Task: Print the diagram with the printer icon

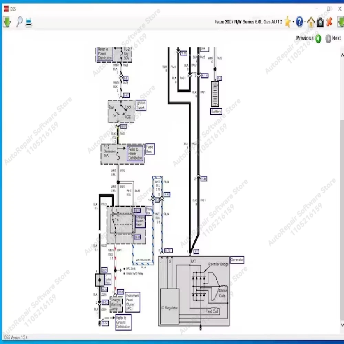Action: (x=29, y=23)
